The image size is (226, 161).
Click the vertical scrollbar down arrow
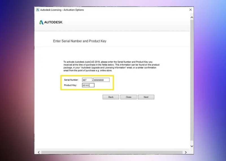pos(192,146)
